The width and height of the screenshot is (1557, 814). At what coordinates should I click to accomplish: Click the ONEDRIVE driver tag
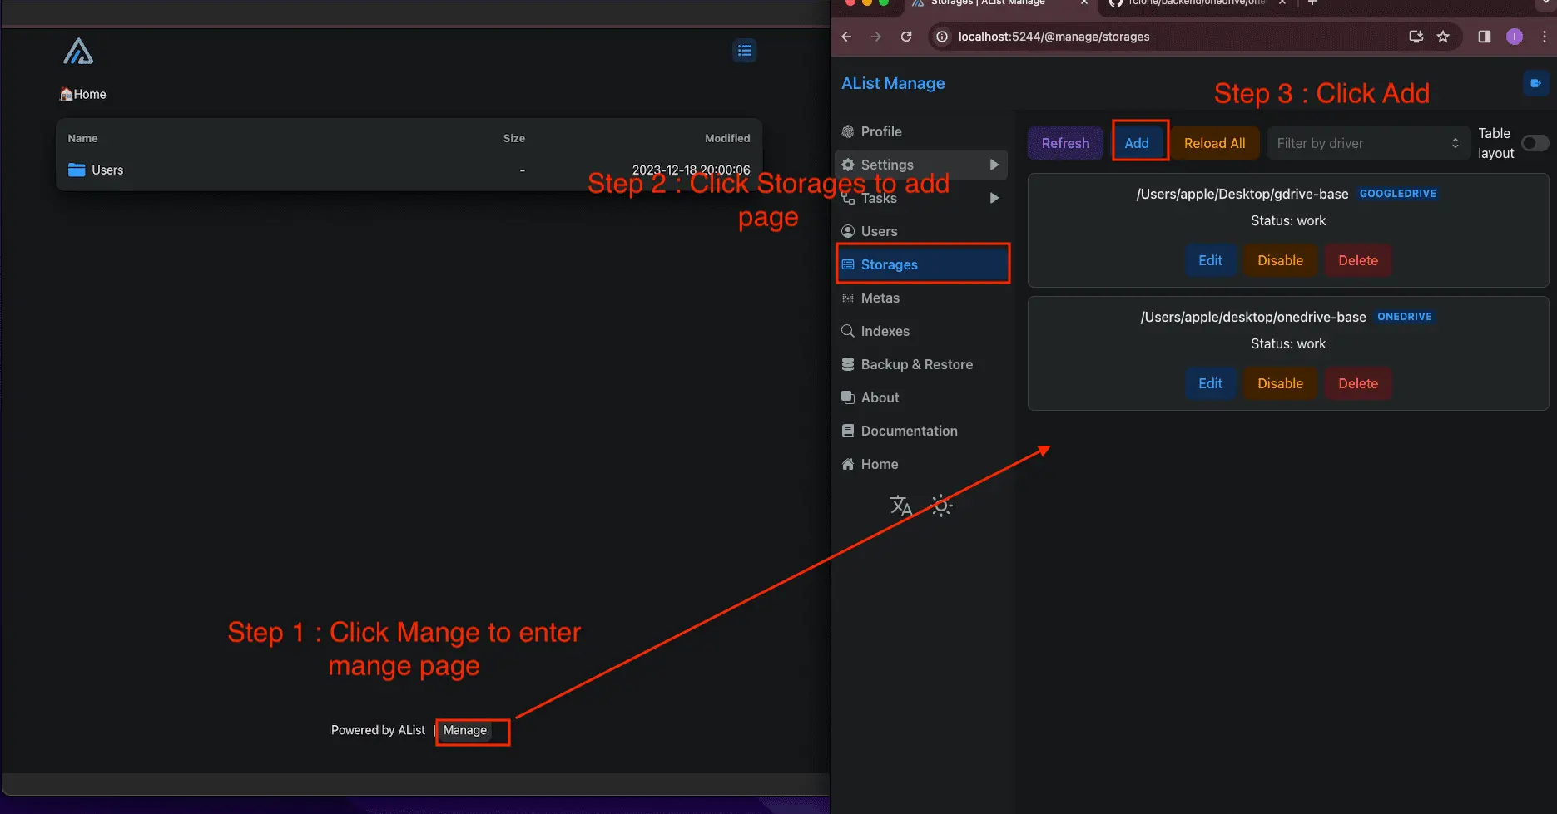1405,317
